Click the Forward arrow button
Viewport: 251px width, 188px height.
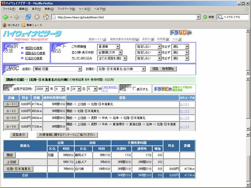tap(17, 17)
